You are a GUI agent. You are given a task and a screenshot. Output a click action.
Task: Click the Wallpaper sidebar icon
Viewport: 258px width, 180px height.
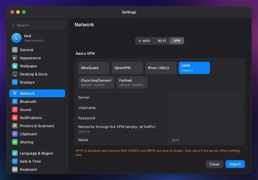point(15,66)
